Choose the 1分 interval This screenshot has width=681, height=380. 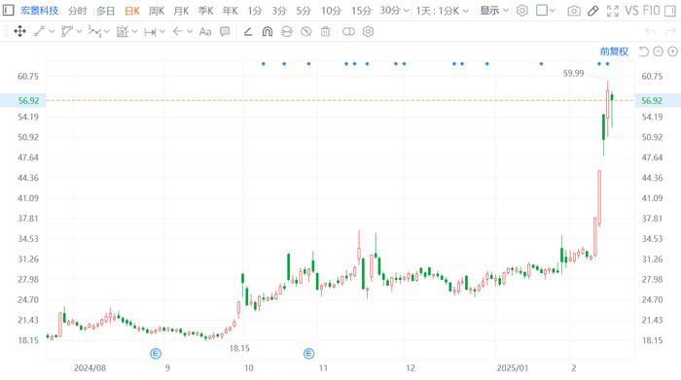pos(255,11)
